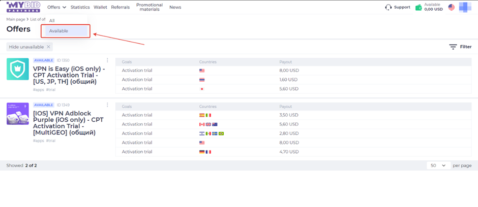
Task: Click the VPN is Easy shield thumbnail
Action: 18,69
